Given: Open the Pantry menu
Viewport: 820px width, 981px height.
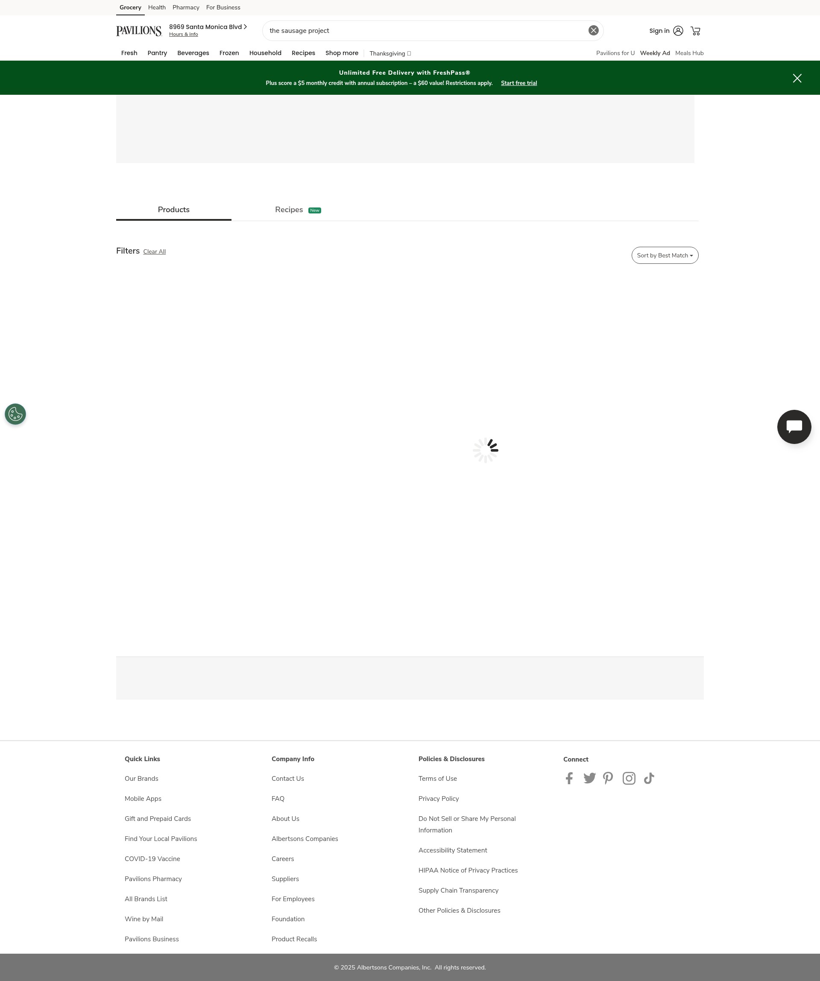Looking at the screenshot, I should pyautogui.click(x=157, y=53).
